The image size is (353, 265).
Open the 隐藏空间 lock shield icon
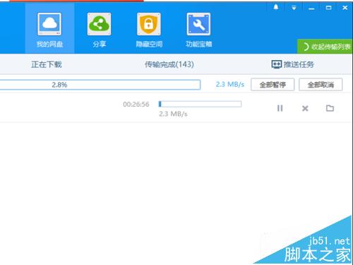point(149,24)
